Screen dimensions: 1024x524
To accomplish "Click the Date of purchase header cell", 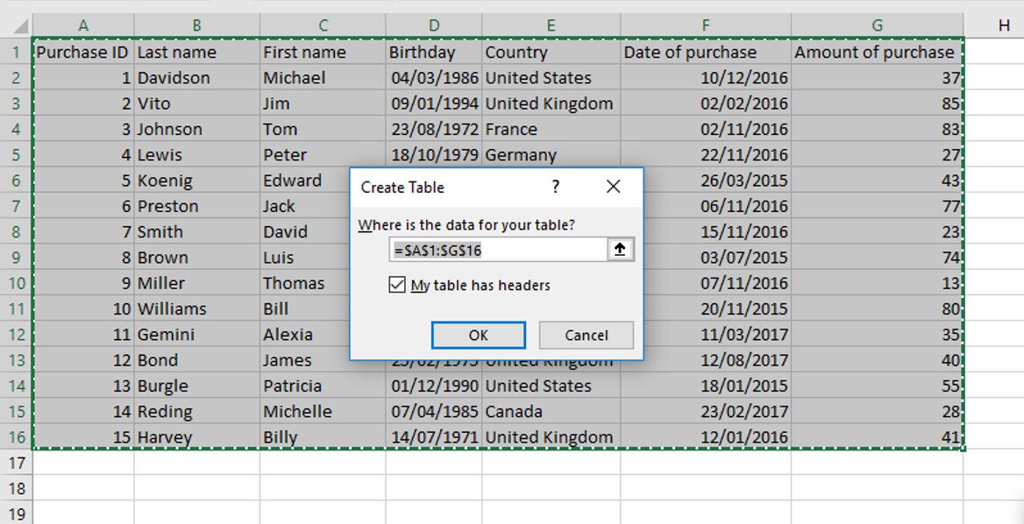I will click(x=705, y=53).
